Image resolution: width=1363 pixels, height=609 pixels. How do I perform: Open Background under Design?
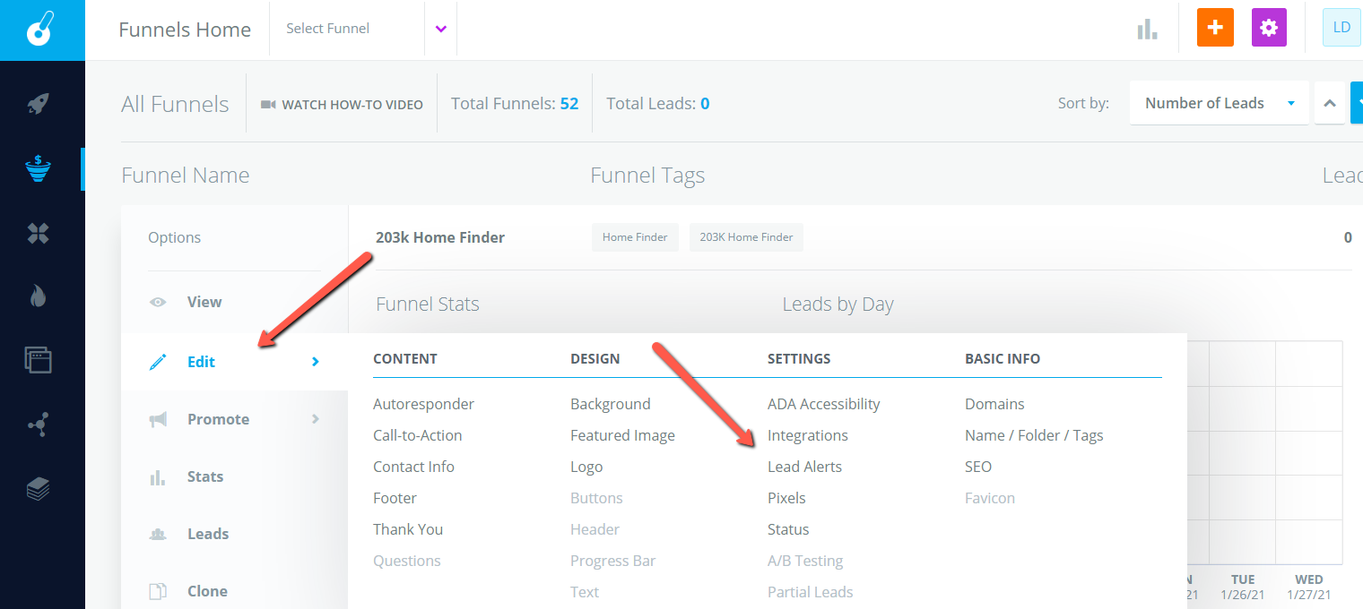click(x=610, y=404)
